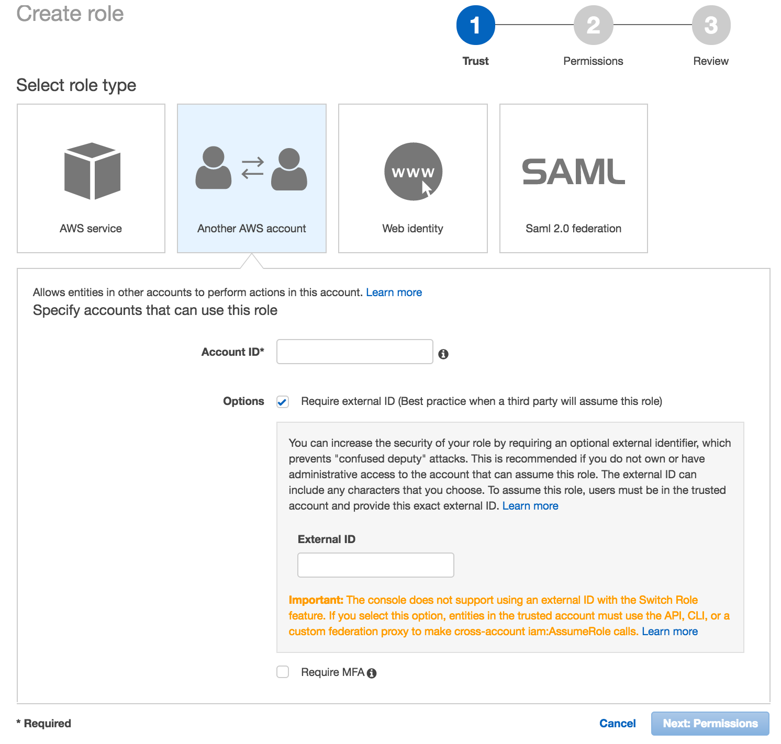
Task: Click the Account ID info icon
Action: (x=443, y=354)
